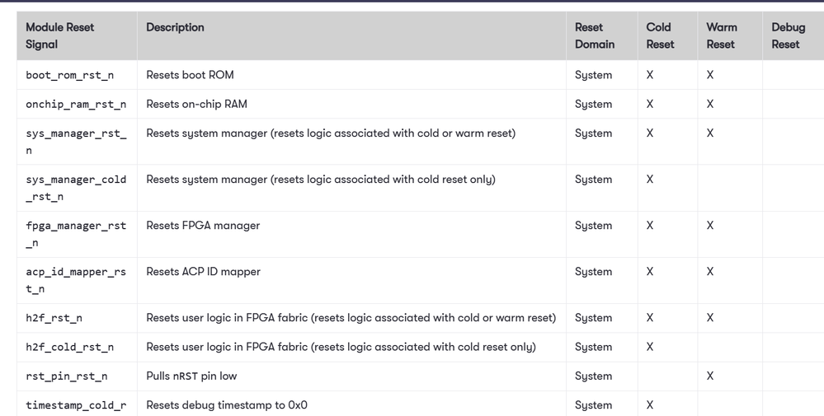Click the acp_id_mapper_rst_n signal cell
The height and width of the screenshot is (416, 824).
(x=77, y=280)
